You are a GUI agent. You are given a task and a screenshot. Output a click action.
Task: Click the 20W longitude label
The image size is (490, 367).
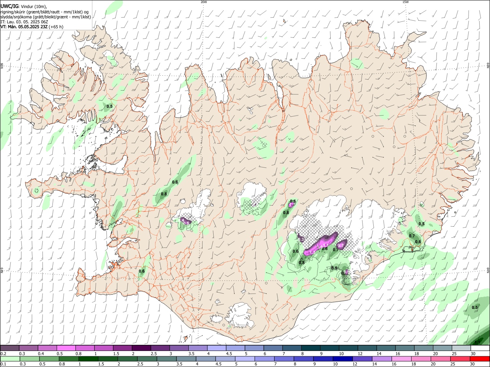click(204, 2)
